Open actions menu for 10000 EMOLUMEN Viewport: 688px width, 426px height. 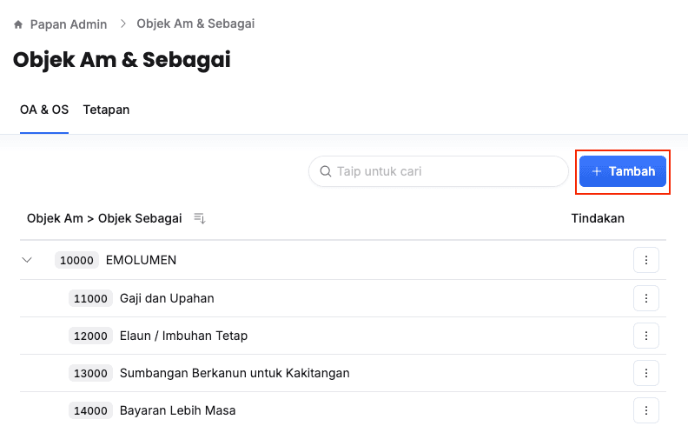coord(645,260)
